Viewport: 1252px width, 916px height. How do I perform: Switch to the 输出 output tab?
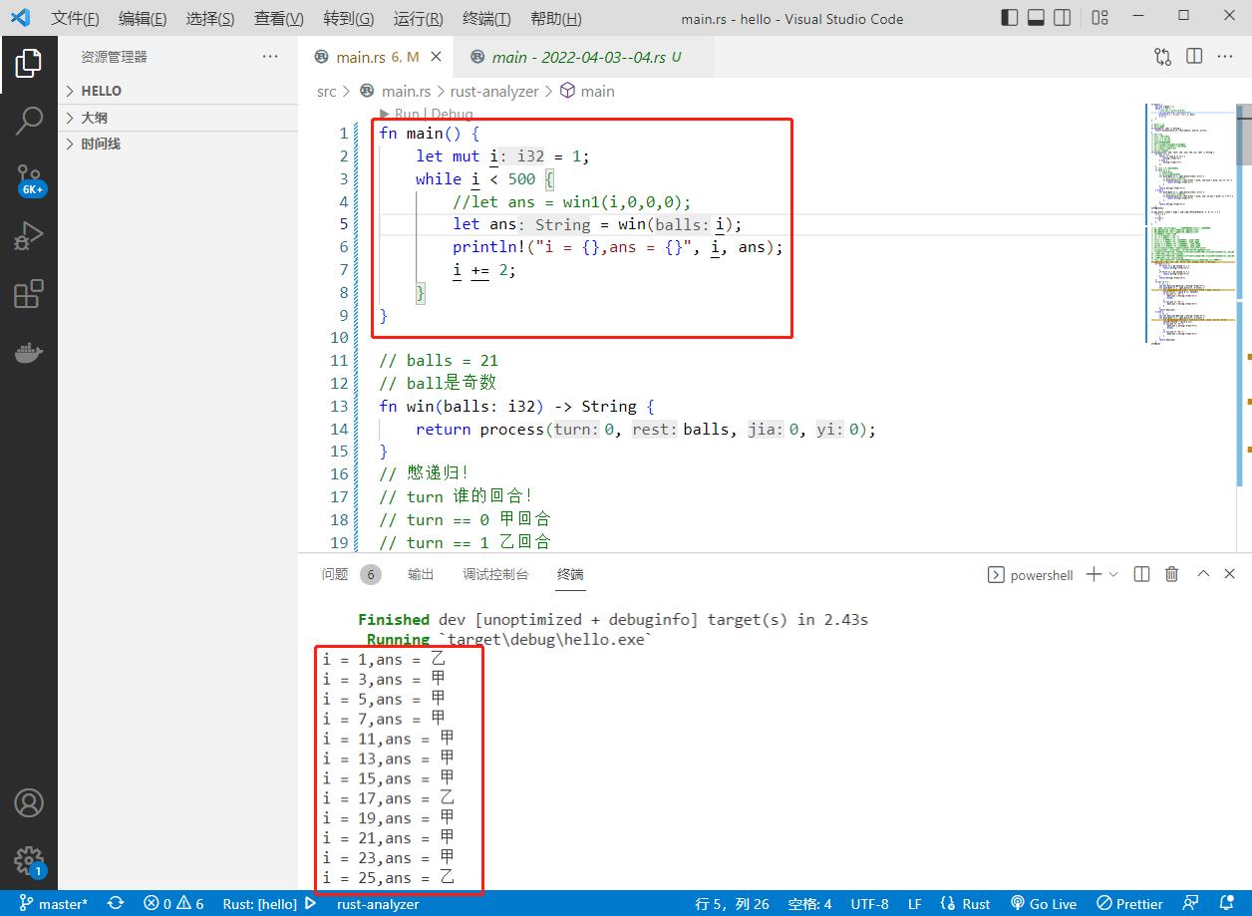point(421,574)
